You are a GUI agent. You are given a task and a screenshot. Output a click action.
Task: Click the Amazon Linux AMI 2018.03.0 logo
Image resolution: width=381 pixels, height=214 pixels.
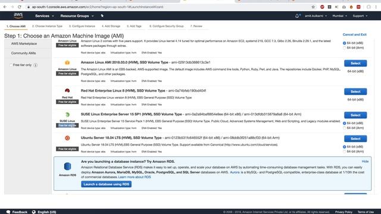click(67, 62)
